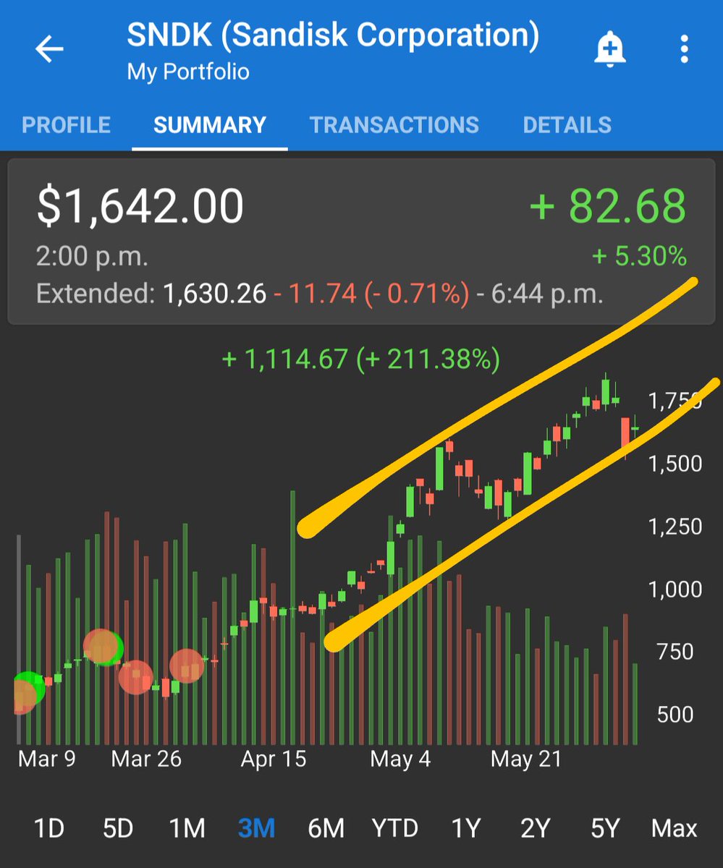The height and width of the screenshot is (868, 723).
Task: Set chart range to 5D
Action: 118,828
